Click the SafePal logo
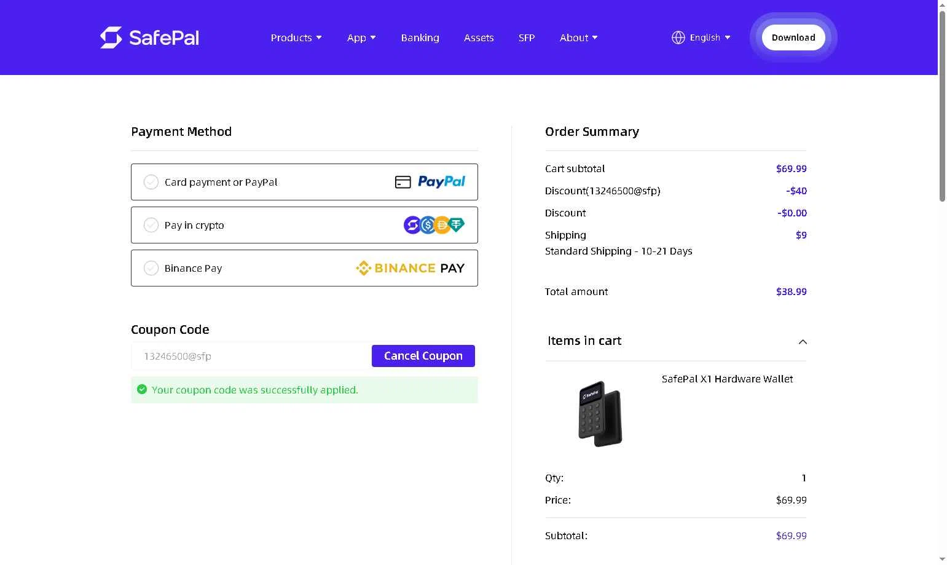 (149, 38)
